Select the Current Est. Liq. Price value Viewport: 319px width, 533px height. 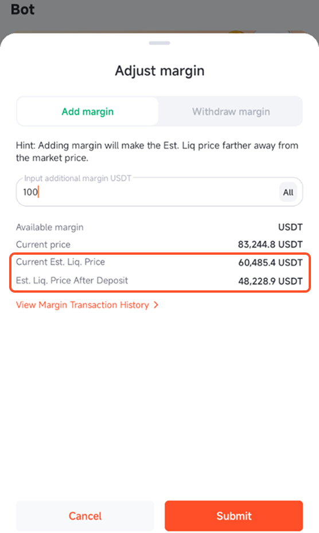270,262
